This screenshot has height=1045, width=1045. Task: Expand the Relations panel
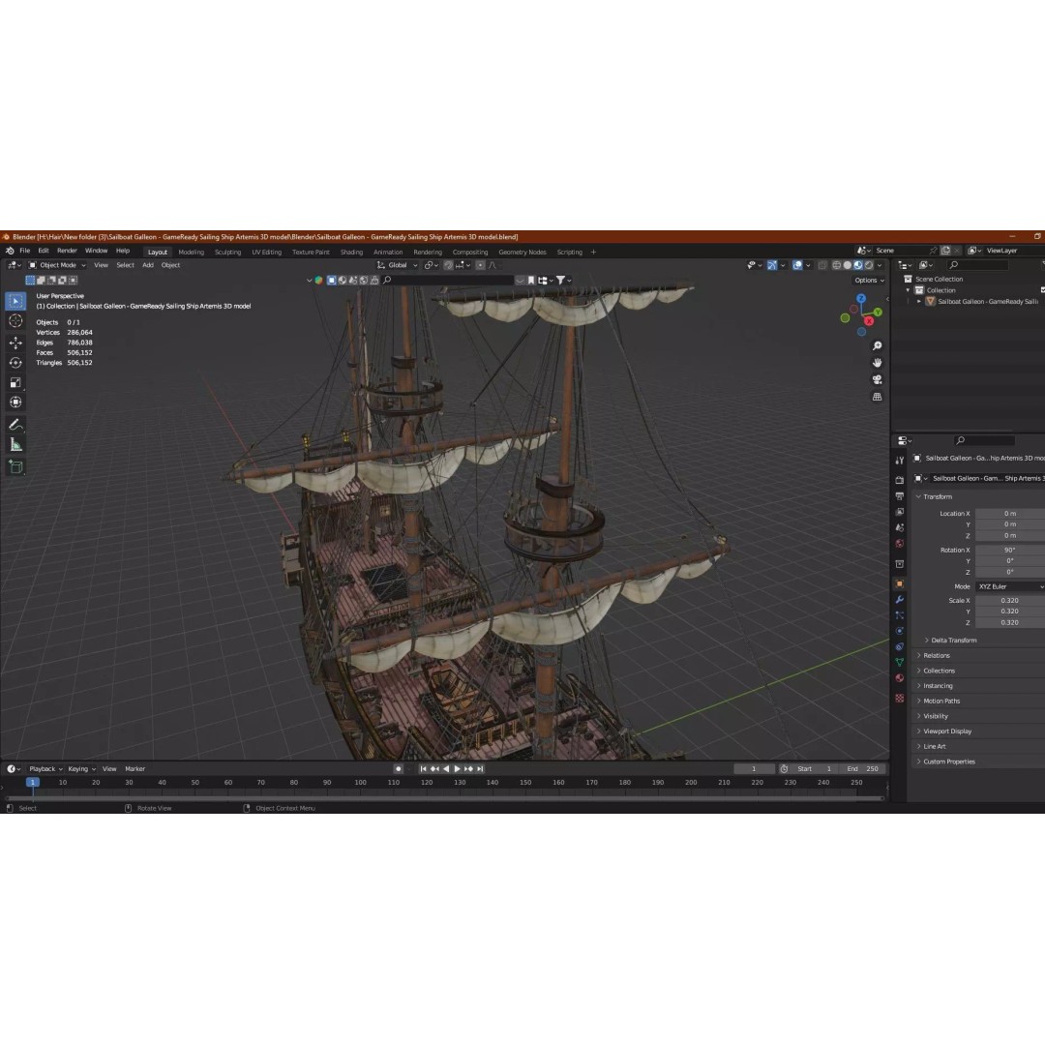pos(936,656)
